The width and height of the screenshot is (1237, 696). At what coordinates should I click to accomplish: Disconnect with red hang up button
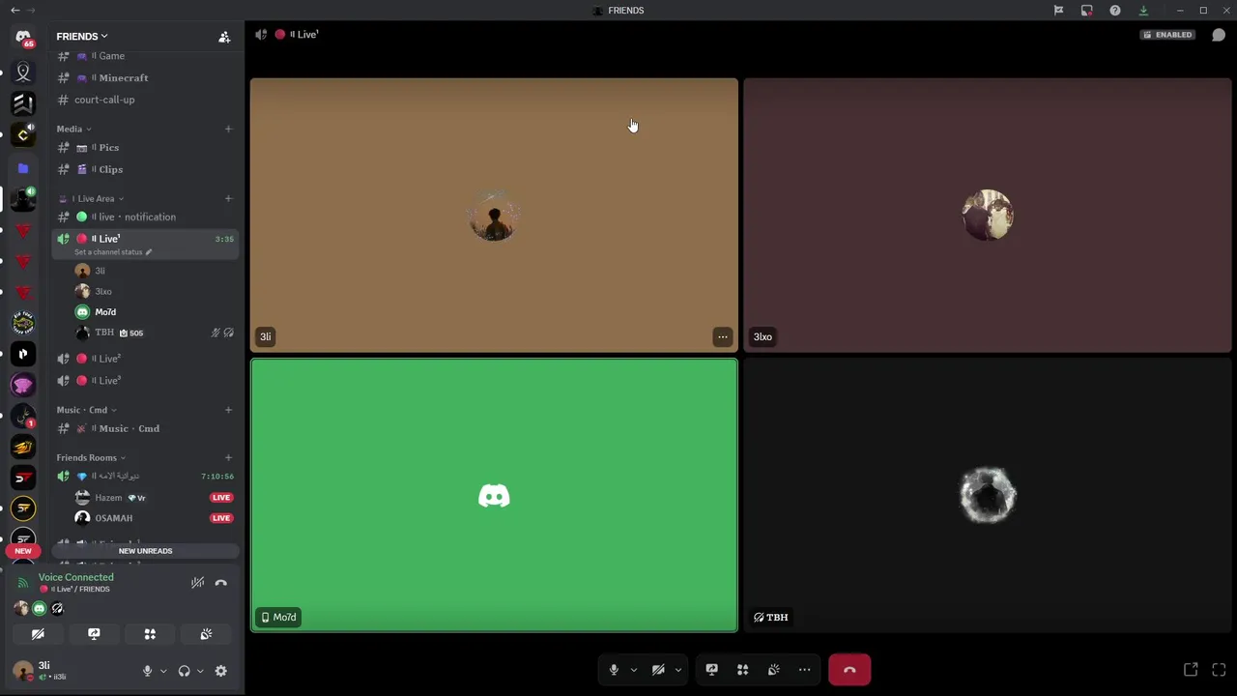click(849, 669)
